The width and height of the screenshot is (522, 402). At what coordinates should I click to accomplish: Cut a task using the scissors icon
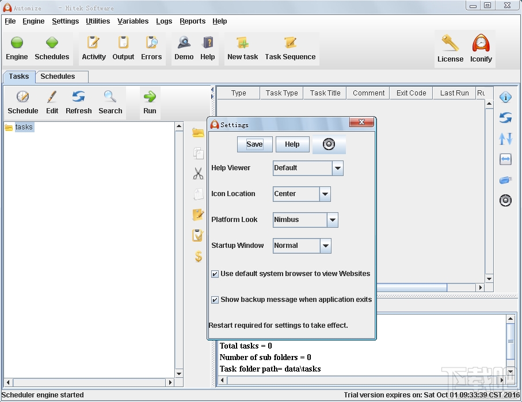(198, 174)
